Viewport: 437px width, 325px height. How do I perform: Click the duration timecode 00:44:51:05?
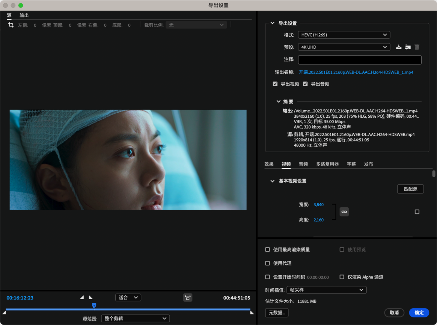point(237,298)
